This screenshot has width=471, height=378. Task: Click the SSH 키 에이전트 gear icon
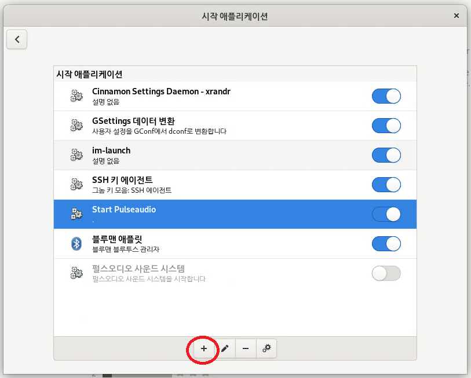point(76,184)
